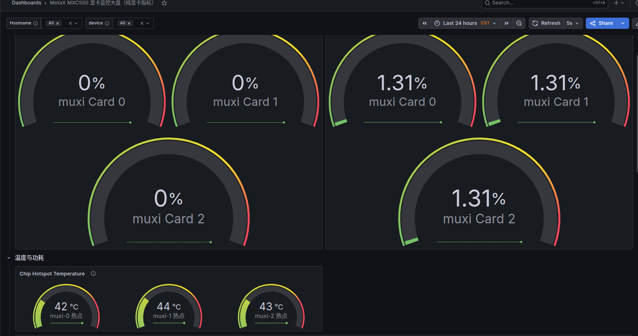Select the 43 °C muxi-2 热点 gauge
The height and width of the screenshot is (336, 638).
point(271,307)
